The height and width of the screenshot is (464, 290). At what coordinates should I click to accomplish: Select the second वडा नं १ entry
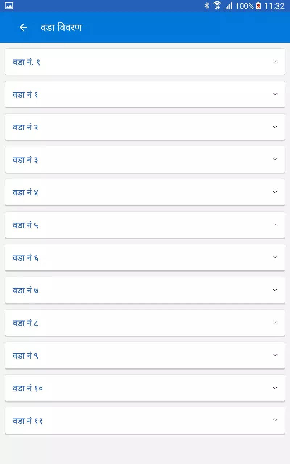pyautogui.click(x=145, y=94)
